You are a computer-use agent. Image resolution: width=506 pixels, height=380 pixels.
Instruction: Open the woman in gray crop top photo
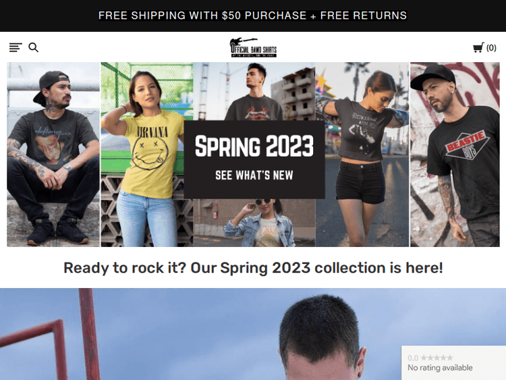pos(362,155)
